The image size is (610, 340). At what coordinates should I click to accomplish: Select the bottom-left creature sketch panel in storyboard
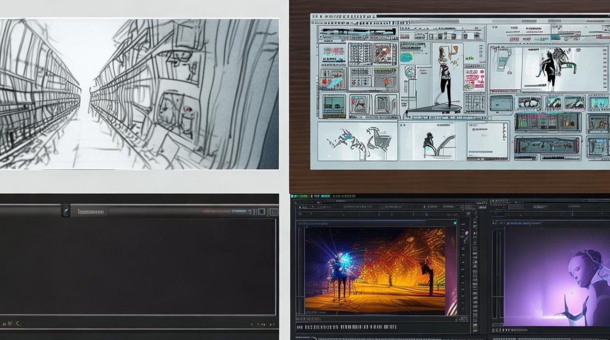coord(358,141)
